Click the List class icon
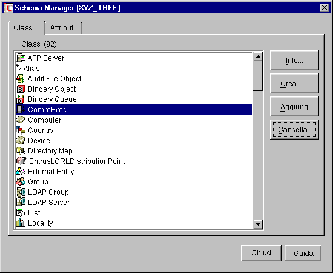Viewport: 333px width, 273px height. coord(21,212)
